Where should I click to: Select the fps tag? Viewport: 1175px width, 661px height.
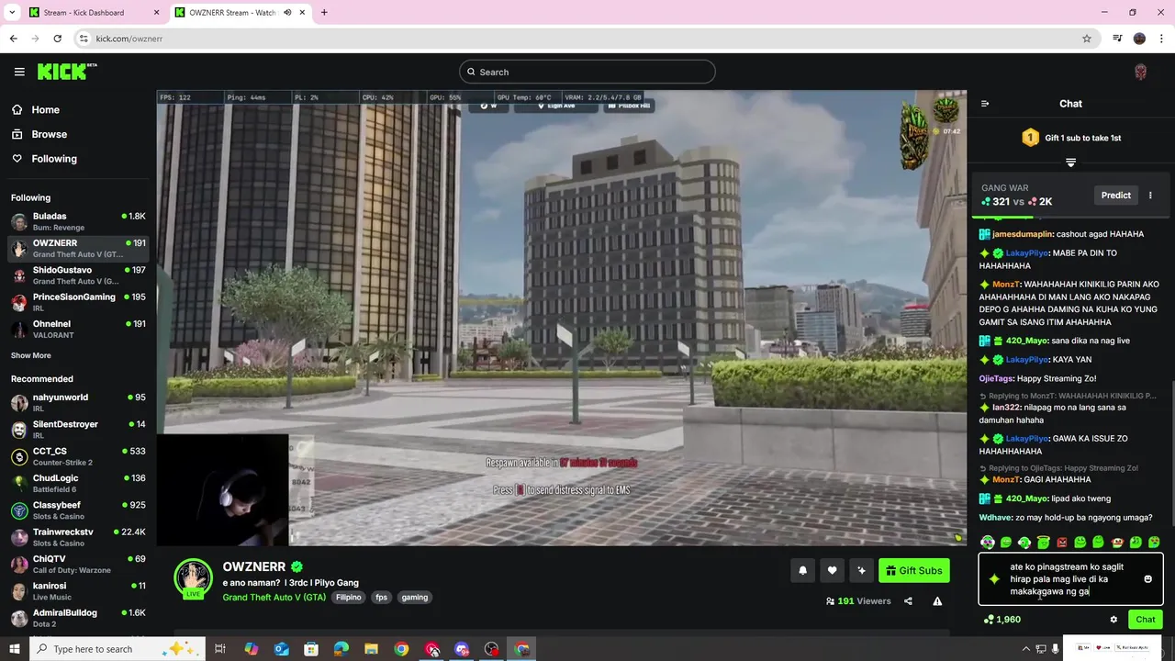click(x=382, y=598)
